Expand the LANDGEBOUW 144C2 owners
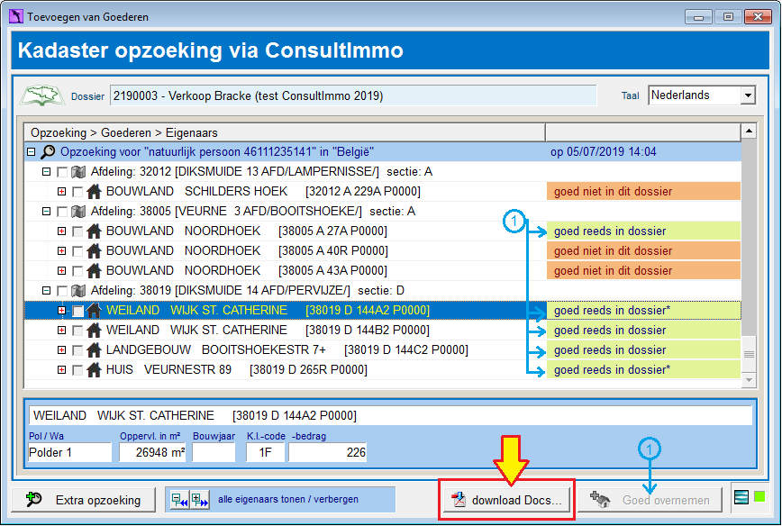 pos(61,350)
